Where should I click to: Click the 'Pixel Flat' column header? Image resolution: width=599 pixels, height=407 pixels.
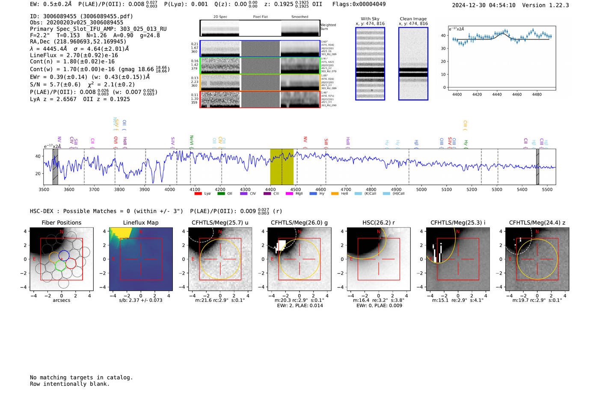[260, 17]
